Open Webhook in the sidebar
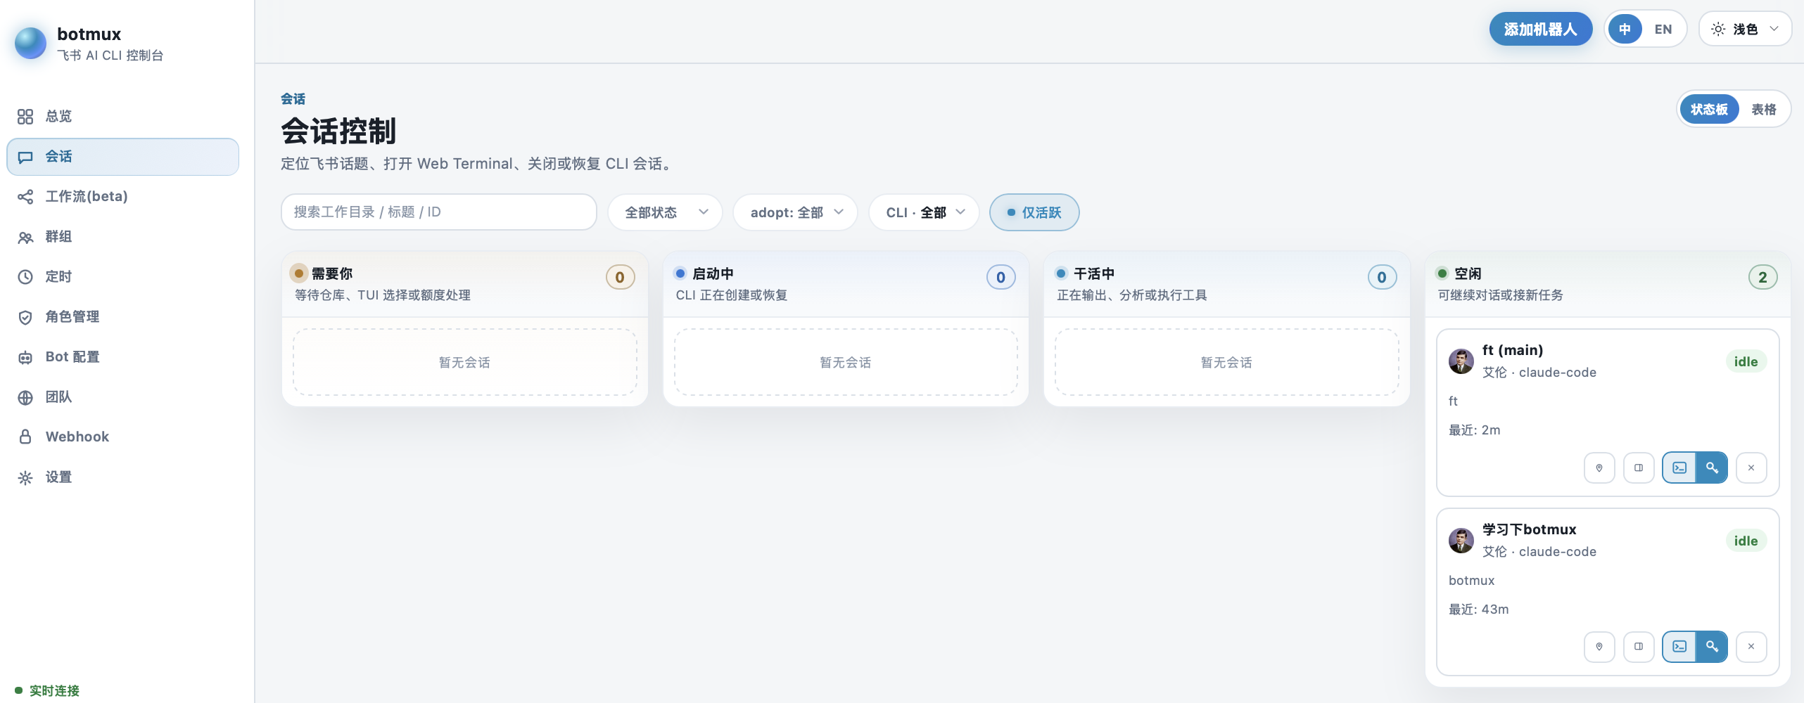 [x=123, y=437]
